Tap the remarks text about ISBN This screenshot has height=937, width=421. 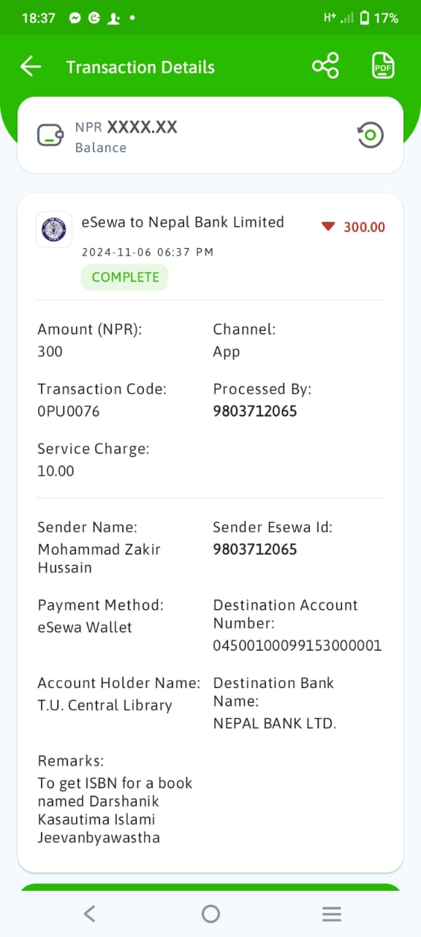click(x=115, y=810)
